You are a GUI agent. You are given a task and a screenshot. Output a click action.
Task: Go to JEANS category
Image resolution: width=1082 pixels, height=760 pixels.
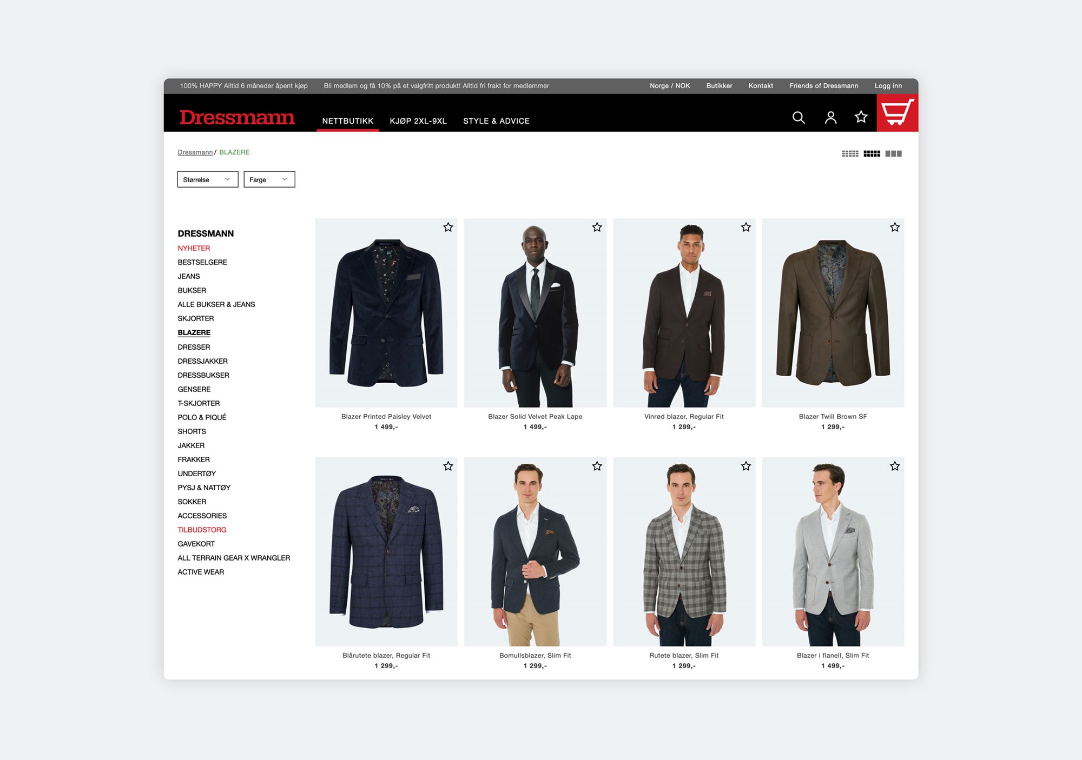189,276
